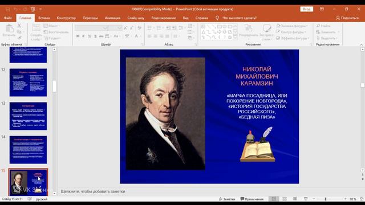Switch to Reading view icon in status bar
365x205 pixels.
tap(295, 199)
